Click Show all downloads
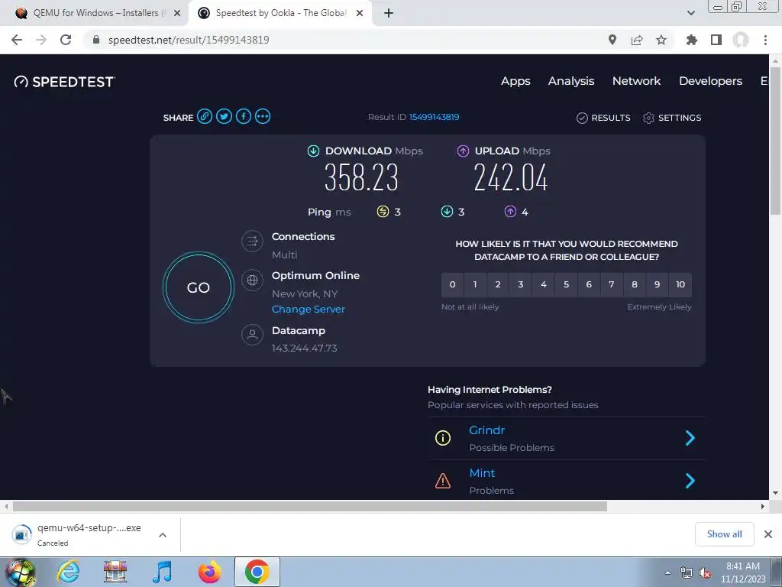Screen dimensions: 782x587 pyautogui.click(x=724, y=534)
